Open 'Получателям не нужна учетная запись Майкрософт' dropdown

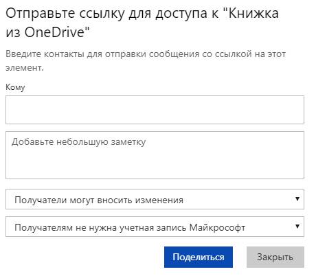155,227
